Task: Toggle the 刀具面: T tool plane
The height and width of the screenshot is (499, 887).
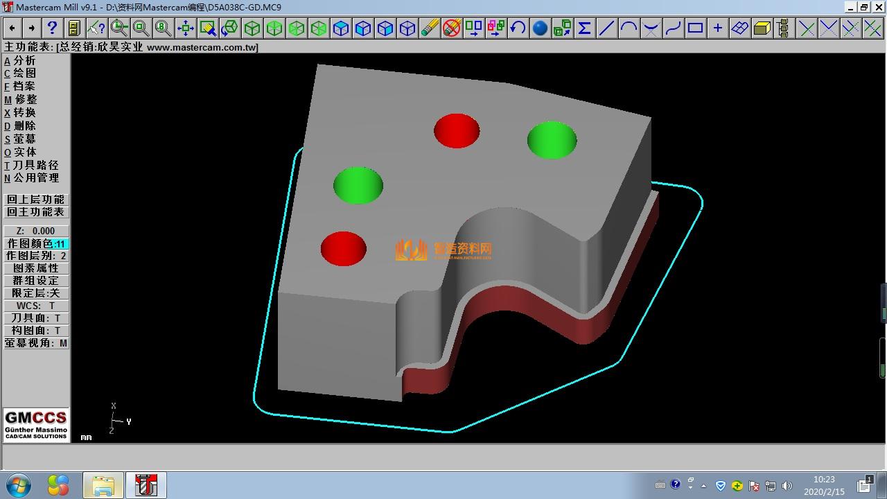Action: 36,318
